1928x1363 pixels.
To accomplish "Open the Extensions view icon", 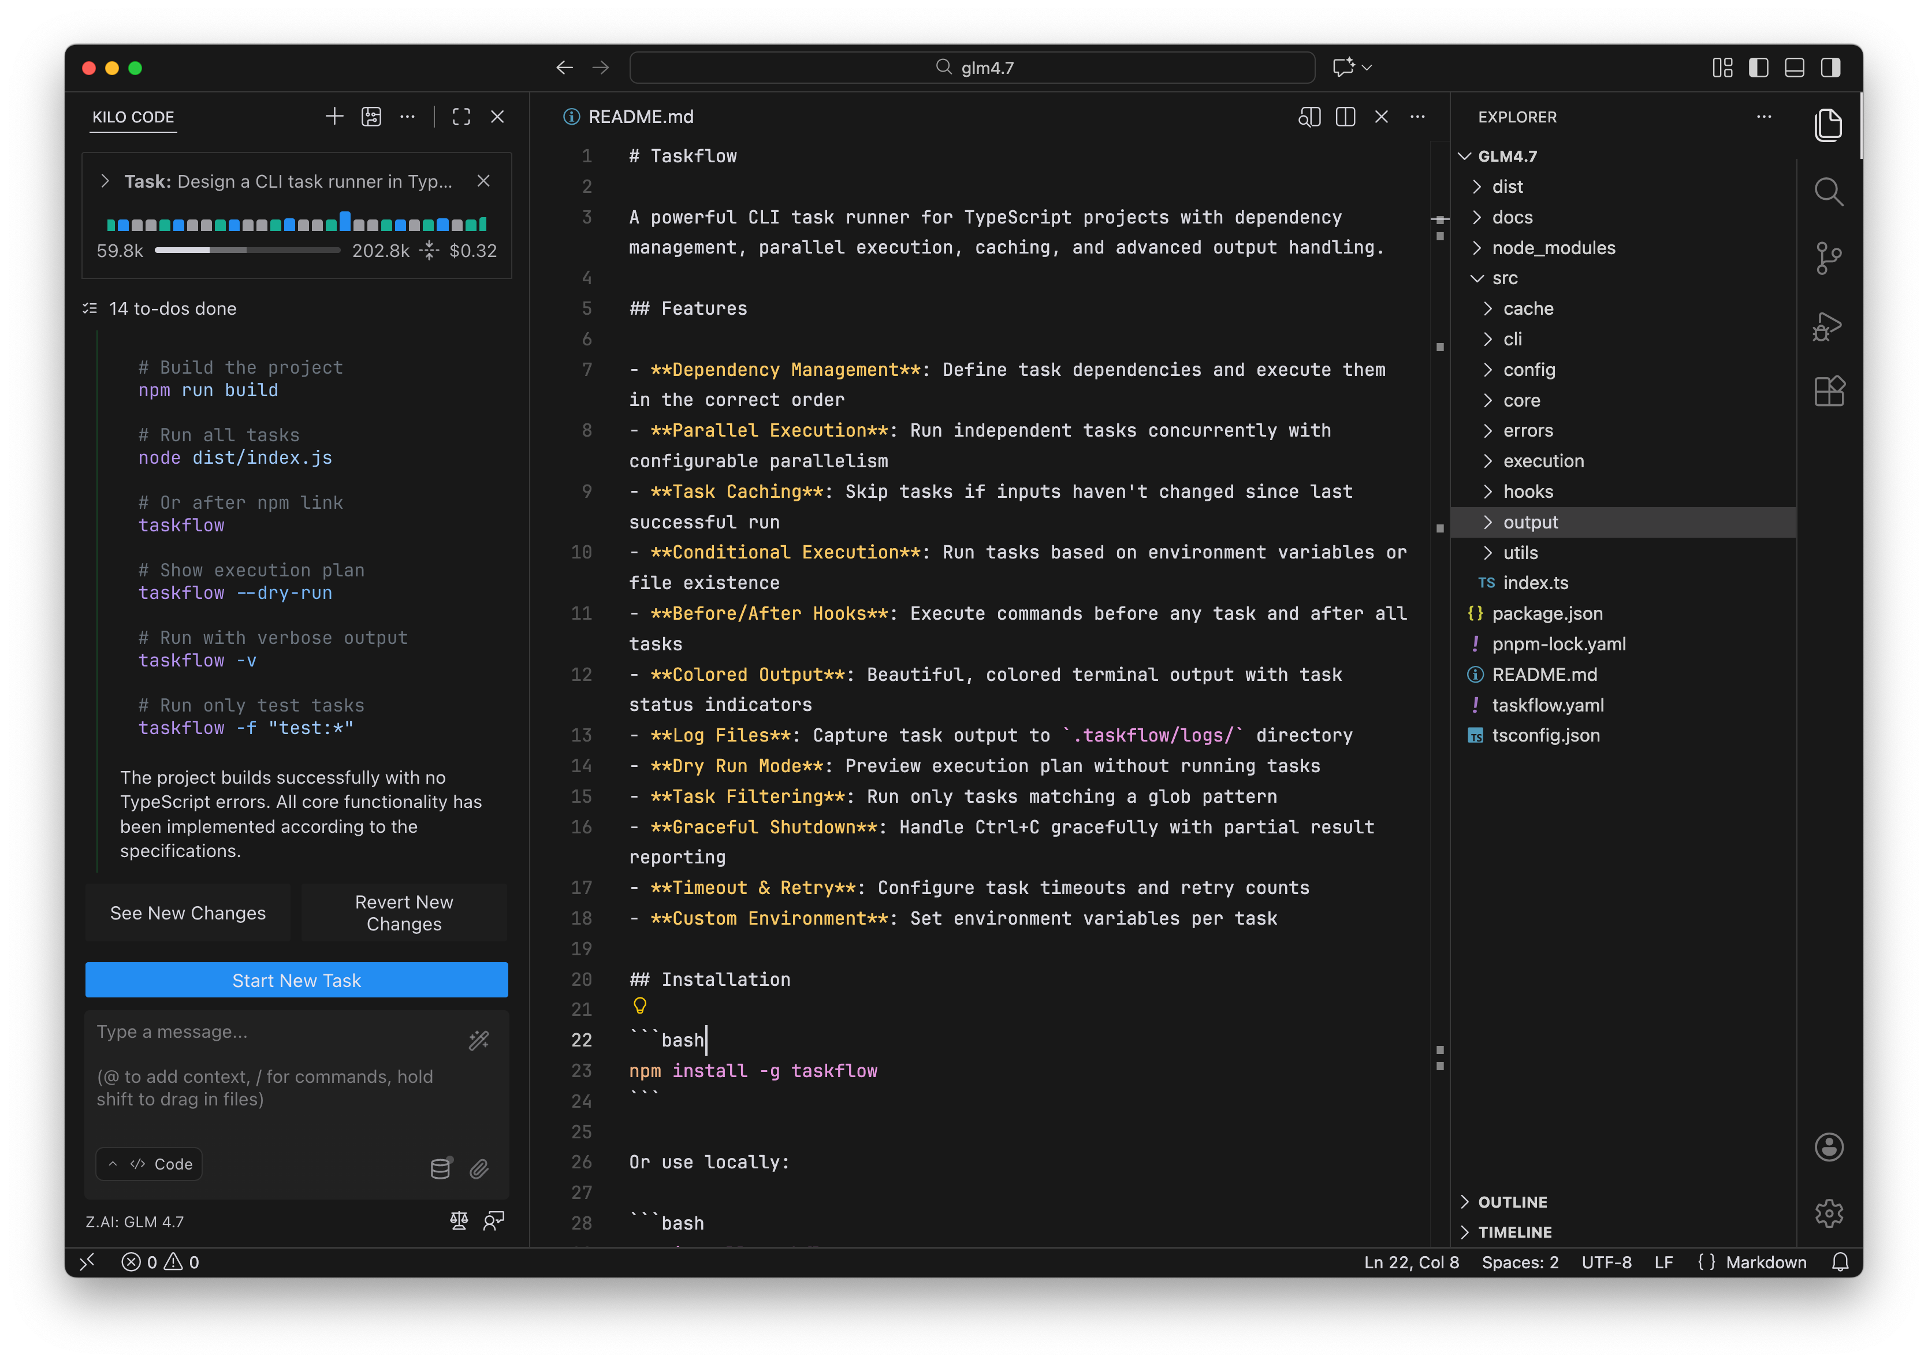I will click(x=1828, y=390).
